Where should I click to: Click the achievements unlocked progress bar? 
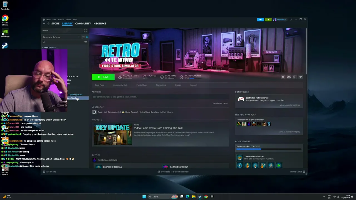(x=269, y=149)
